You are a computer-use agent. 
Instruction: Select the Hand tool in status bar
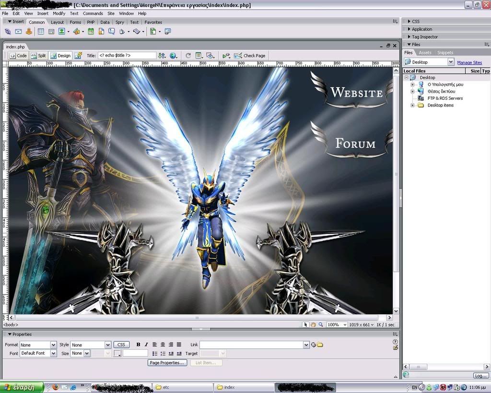click(313, 325)
